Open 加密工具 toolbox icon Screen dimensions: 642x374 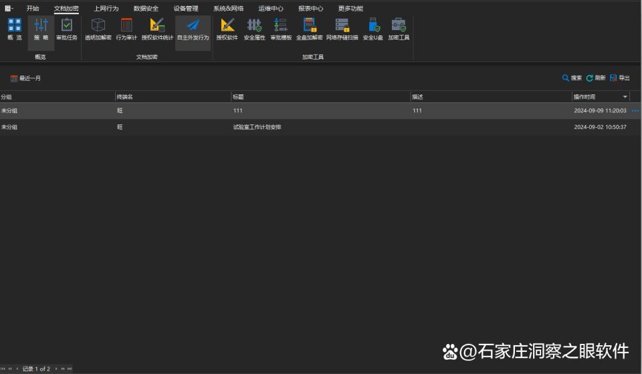(x=399, y=29)
